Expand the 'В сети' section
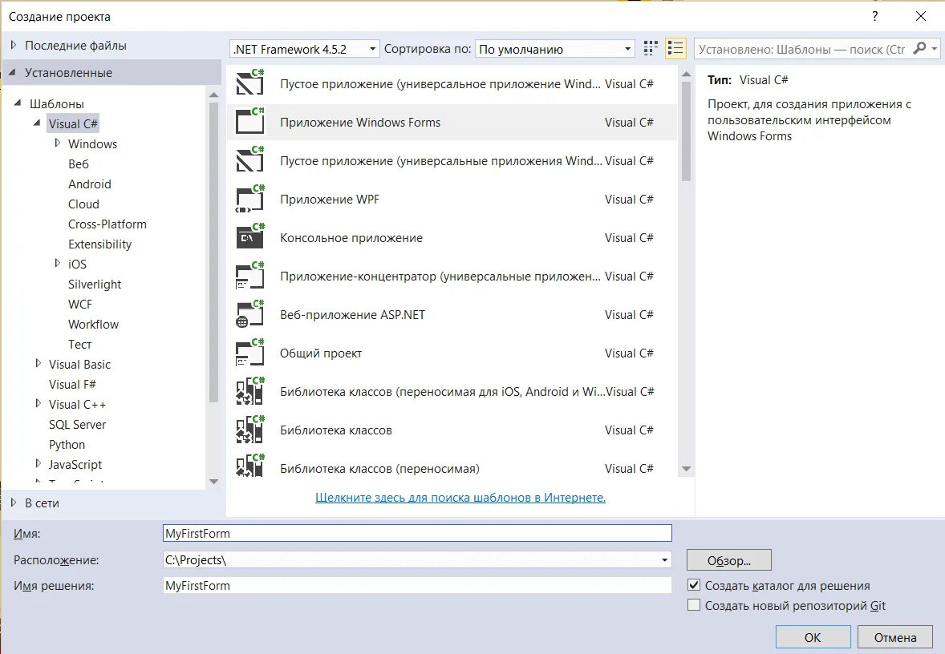Viewport: 945px width, 654px height. pyautogui.click(x=14, y=503)
